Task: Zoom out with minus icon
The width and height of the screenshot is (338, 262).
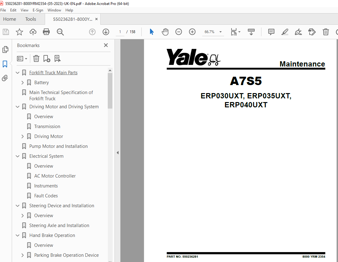Action: point(179,32)
